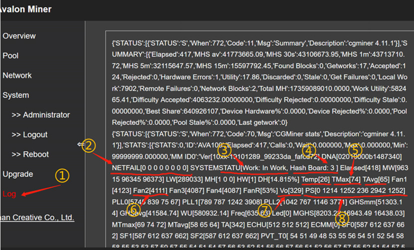Open the Overview page
Viewport: 414px width, 250px height.
tap(19, 36)
